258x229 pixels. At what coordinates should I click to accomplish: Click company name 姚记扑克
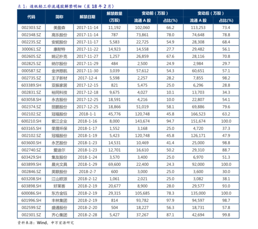click(59, 56)
